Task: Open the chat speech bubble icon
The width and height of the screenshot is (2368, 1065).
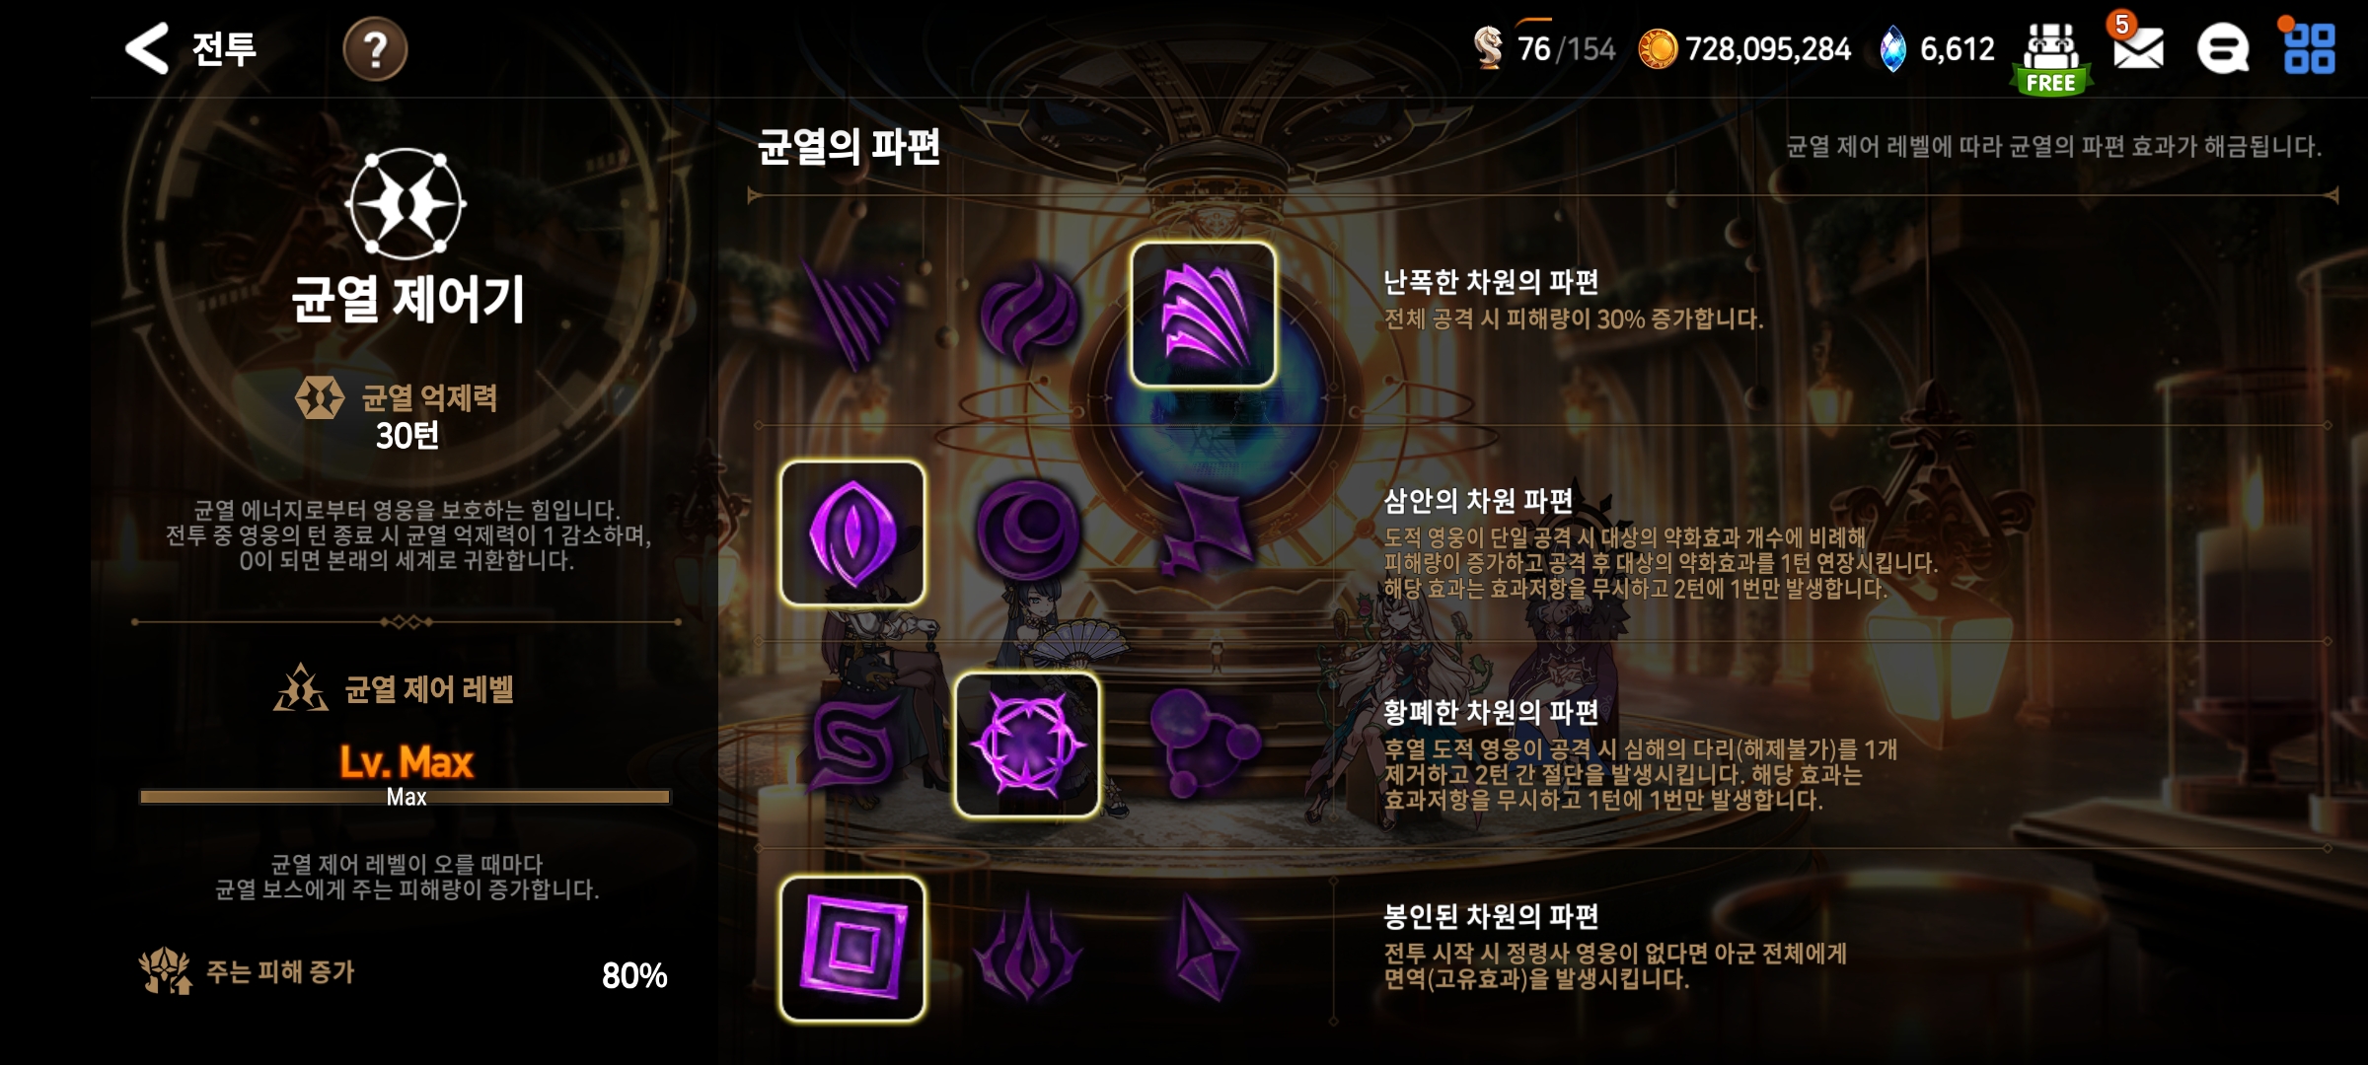Action: tap(2223, 48)
